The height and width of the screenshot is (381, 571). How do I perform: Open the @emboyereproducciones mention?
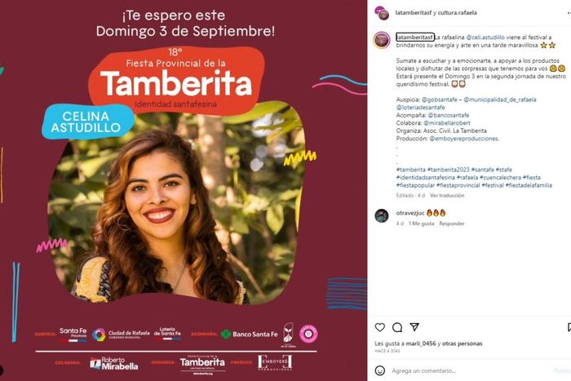pyautogui.click(x=464, y=139)
